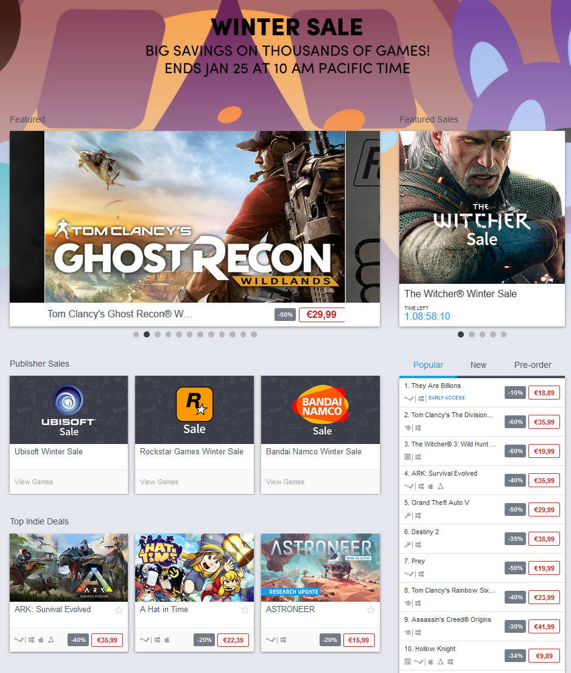The height and width of the screenshot is (673, 571).
Task: Click View Games under Bandai Namco Winter Sale
Action: point(285,482)
